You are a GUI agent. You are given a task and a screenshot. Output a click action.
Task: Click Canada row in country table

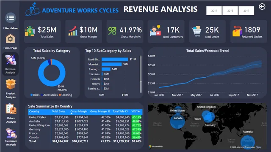click(85, 137)
